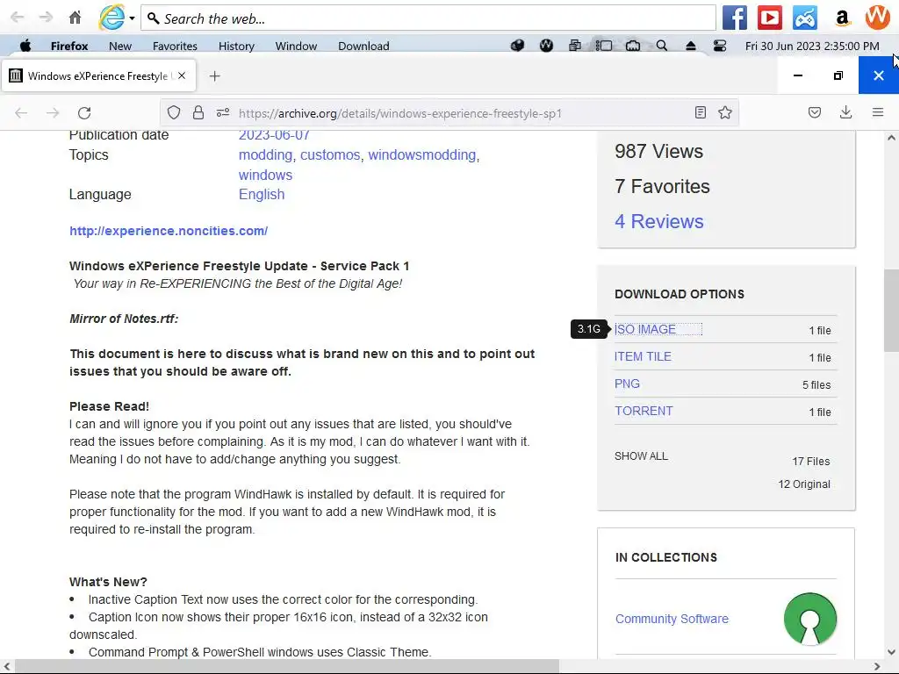Open the Firefox menu in menu bar
Viewport: 899px width, 674px height.
(x=69, y=46)
